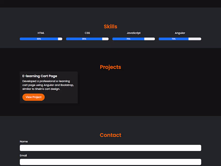Click the HTML skill label
Image resolution: width=221 pixels, height=166 pixels.
click(41, 33)
